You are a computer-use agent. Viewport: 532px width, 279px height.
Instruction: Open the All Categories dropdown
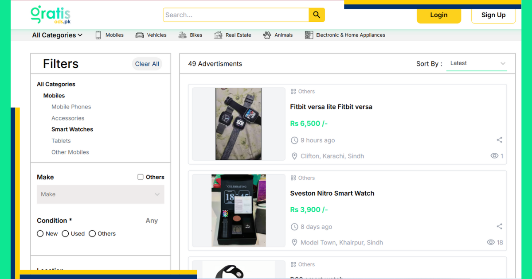[57, 35]
